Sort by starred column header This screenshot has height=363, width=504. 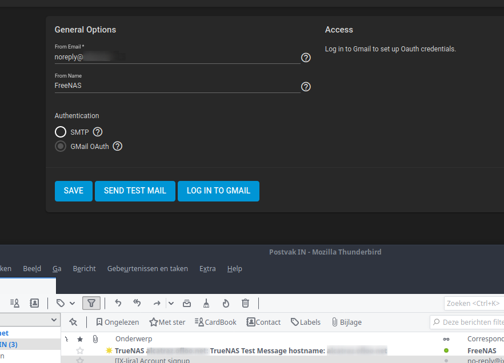tap(80, 339)
